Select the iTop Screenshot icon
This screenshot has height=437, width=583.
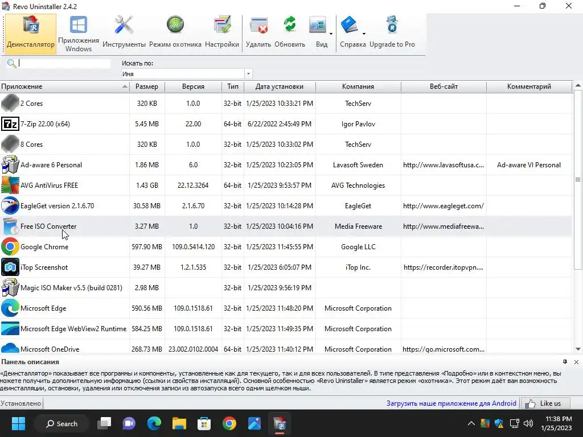click(10, 267)
